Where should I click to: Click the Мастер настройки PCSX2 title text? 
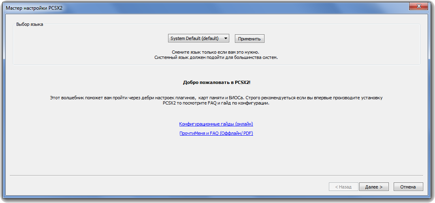pos(34,8)
